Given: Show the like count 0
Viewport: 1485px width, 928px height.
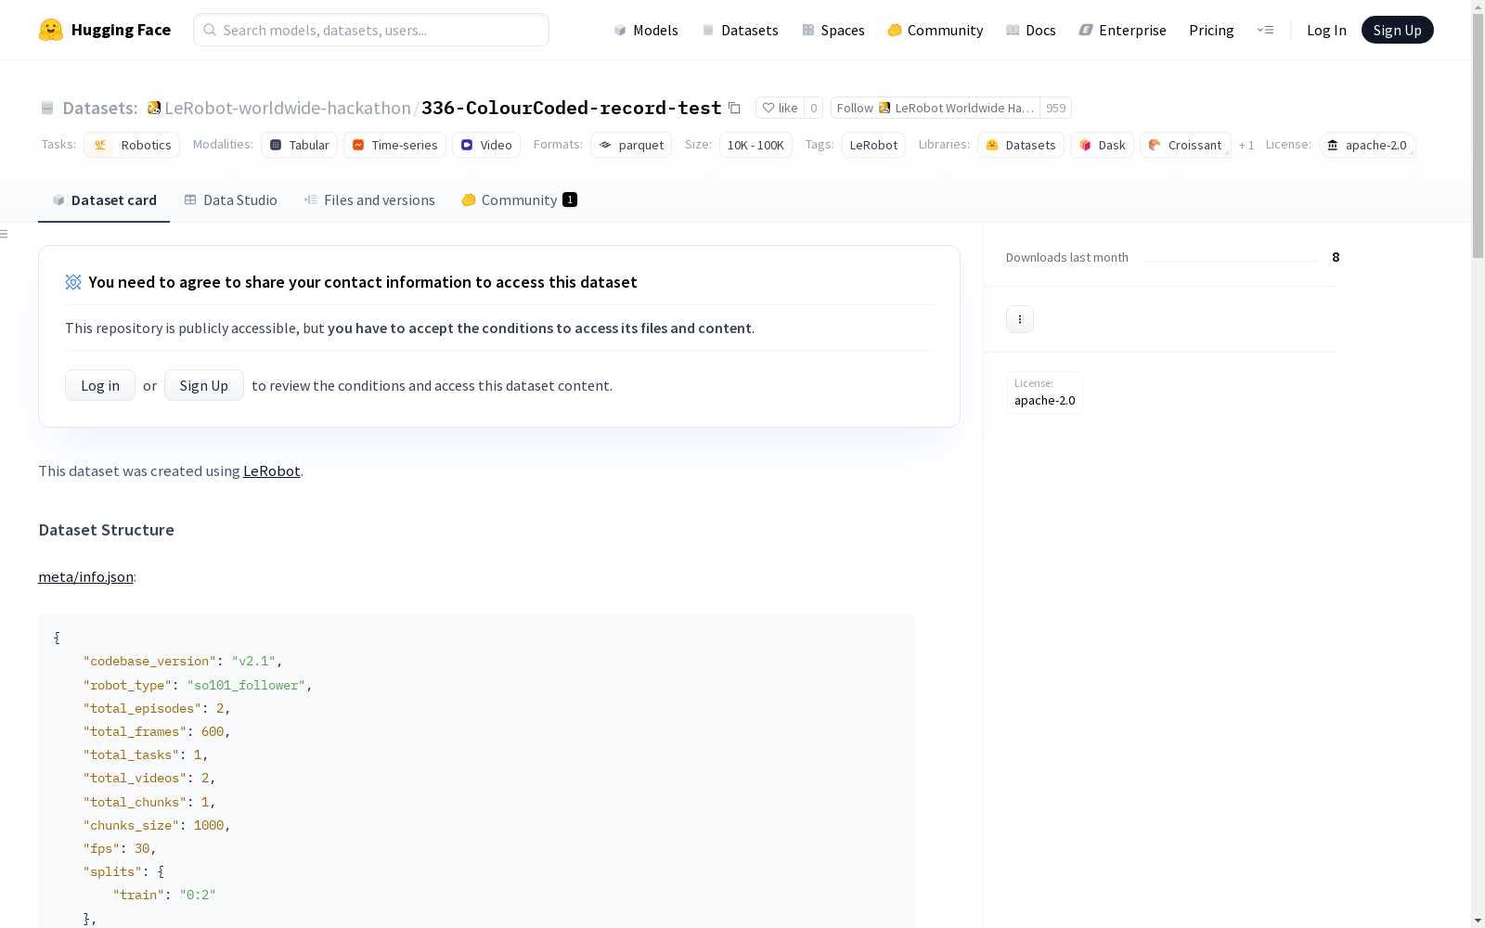Looking at the screenshot, I should pyautogui.click(x=814, y=108).
